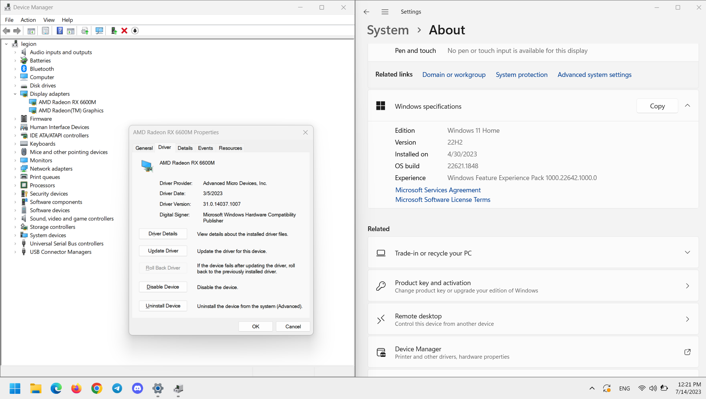Open Product key and activation settings
The height and width of the screenshot is (399, 706).
point(533,286)
